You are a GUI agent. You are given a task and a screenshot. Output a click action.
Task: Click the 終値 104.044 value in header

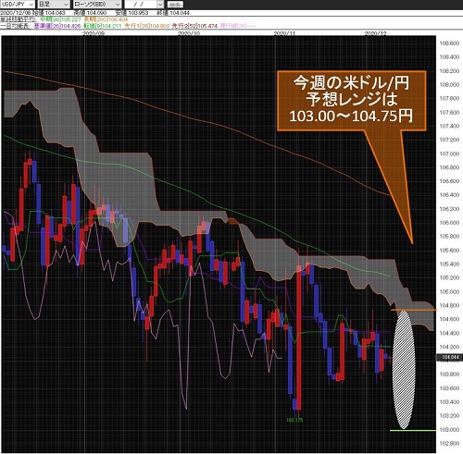coord(173,13)
